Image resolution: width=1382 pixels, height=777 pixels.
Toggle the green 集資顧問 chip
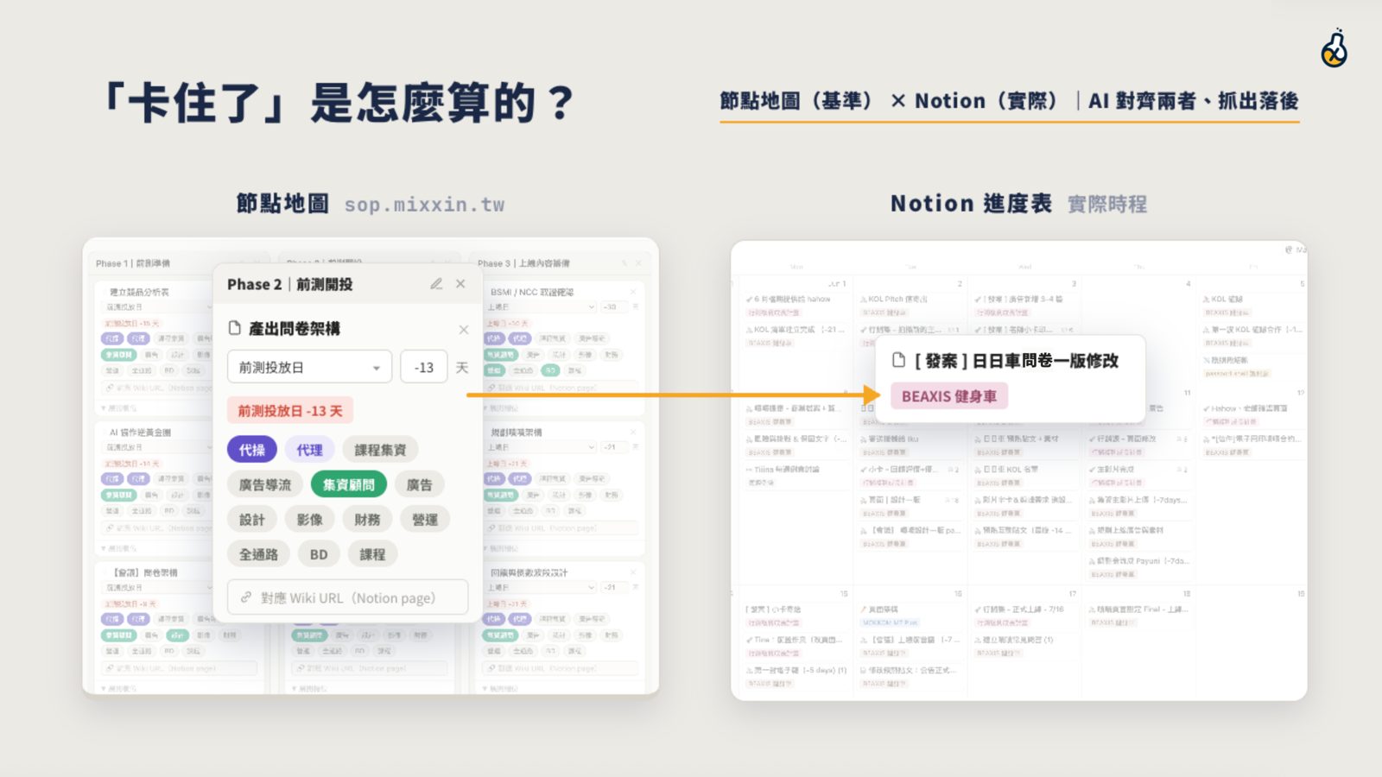point(349,484)
